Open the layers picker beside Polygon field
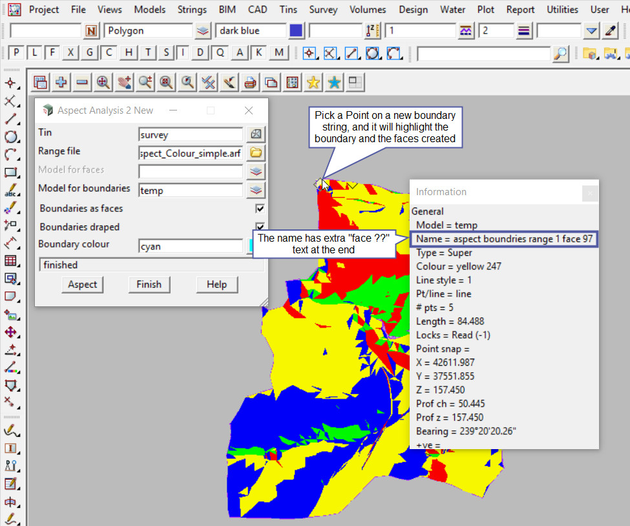Image resolution: width=630 pixels, height=526 pixels. (x=203, y=30)
